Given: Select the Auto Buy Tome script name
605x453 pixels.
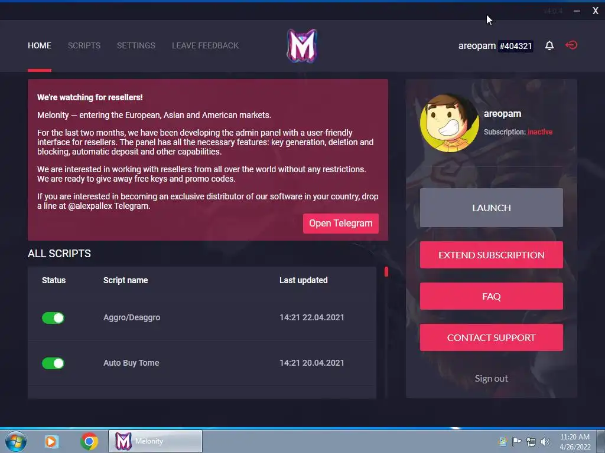Looking at the screenshot, I should [x=131, y=363].
